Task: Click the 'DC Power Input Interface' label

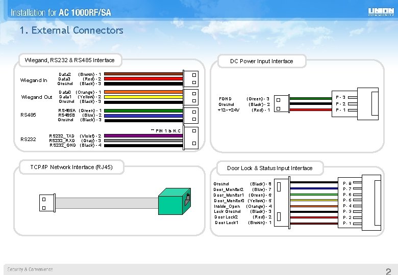Action: (261, 61)
